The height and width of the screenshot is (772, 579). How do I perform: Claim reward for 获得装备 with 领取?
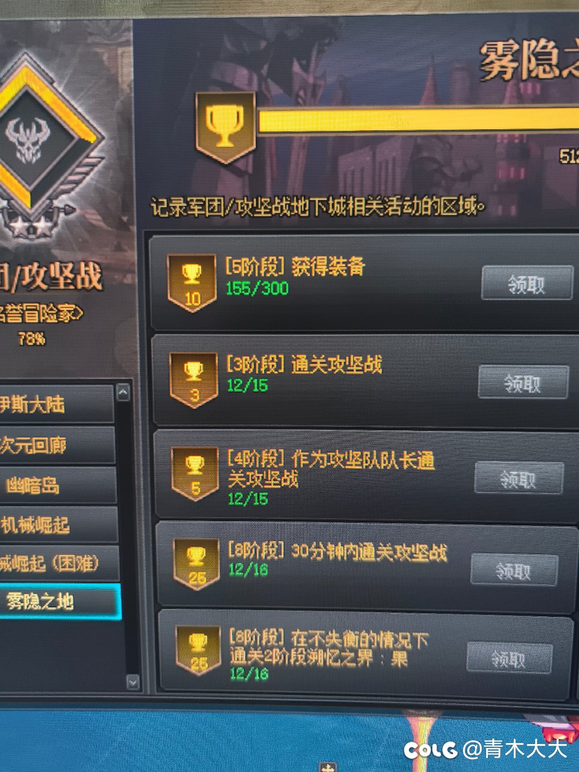pyautogui.click(x=527, y=283)
